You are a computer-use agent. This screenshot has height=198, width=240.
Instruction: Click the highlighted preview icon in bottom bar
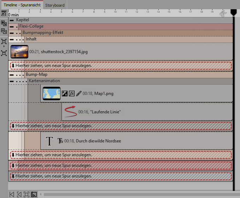pyautogui.click(x=34, y=194)
